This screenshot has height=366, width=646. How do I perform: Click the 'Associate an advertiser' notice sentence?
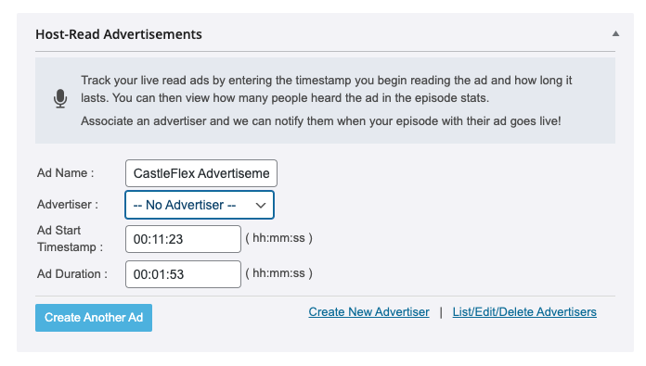321,121
